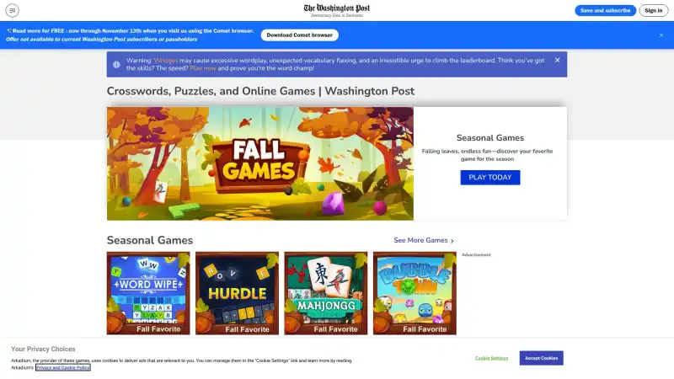Image resolution: width=674 pixels, height=379 pixels.
Task: Launch the Word Wipe game tile
Action: (148, 293)
